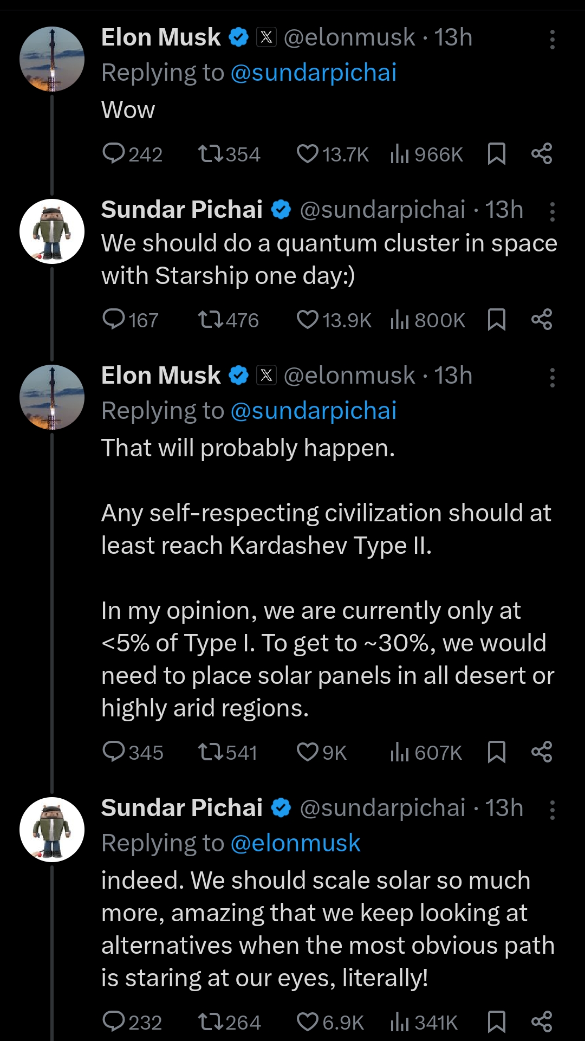Share Sundar's quantum cluster tweet
Screen dimensions: 585x1041
[x=541, y=319]
